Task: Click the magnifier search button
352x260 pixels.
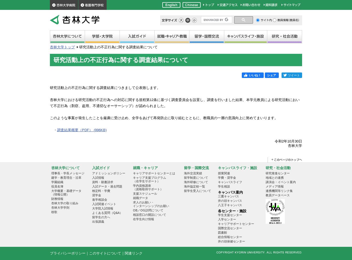Action: click(243, 20)
